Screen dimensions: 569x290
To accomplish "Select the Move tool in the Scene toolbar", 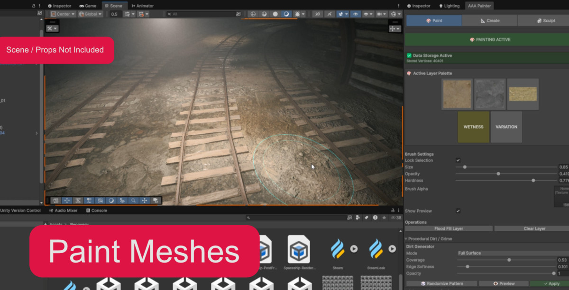I will [66, 200].
